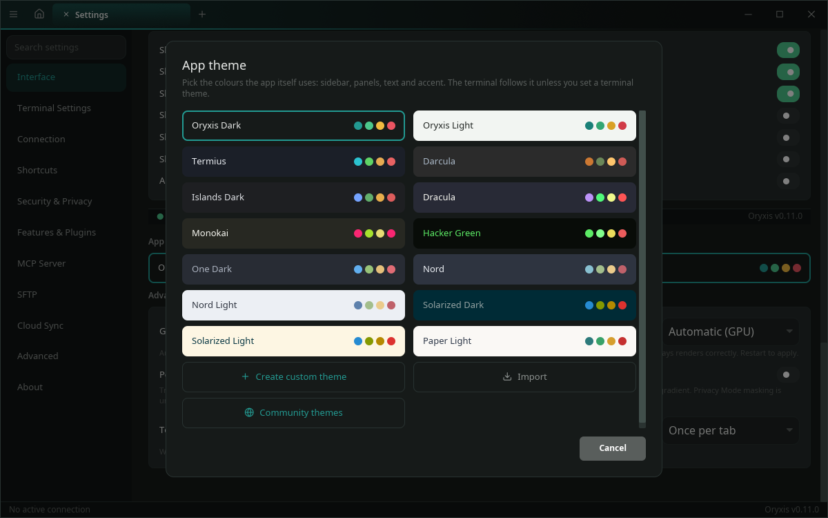The image size is (828, 518).
Task: Pick the Islands Dark theme
Action: point(293,198)
